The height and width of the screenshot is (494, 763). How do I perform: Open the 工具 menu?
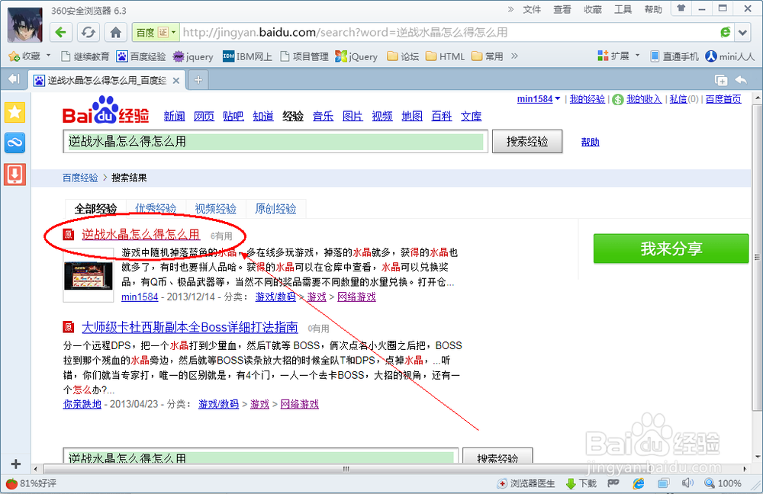tap(623, 9)
